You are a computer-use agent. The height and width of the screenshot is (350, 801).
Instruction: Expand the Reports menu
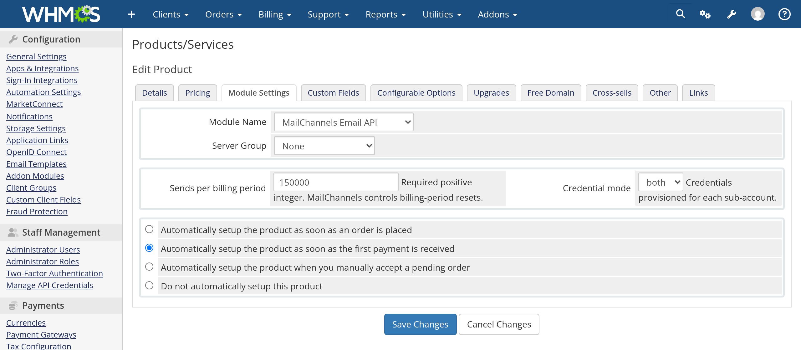click(x=385, y=14)
